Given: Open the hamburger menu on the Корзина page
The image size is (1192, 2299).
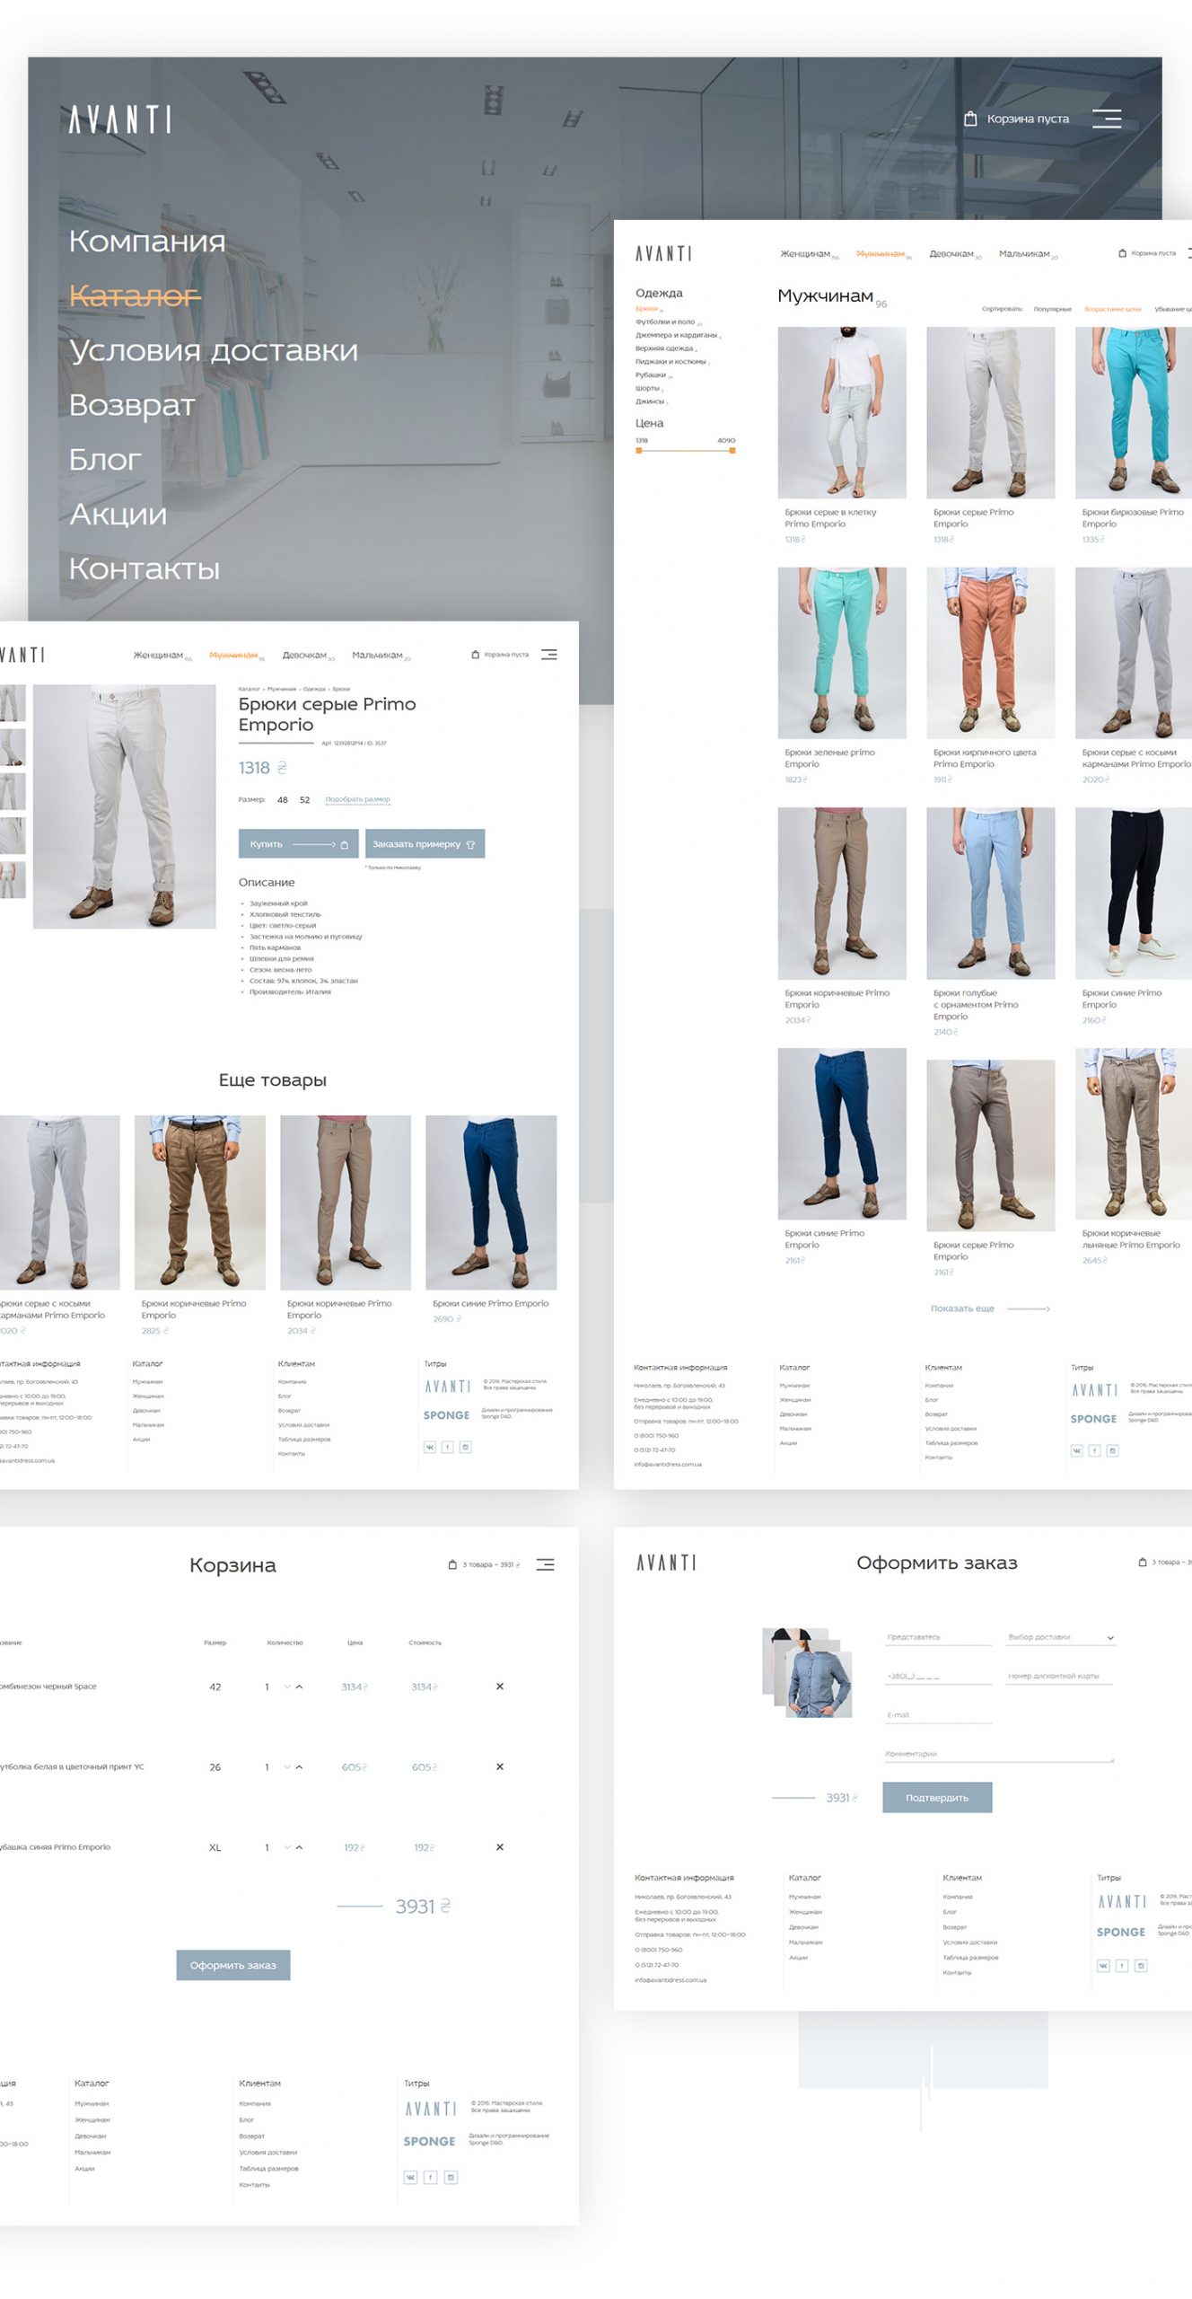Looking at the screenshot, I should pyautogui.click(x=545, y=1564).
